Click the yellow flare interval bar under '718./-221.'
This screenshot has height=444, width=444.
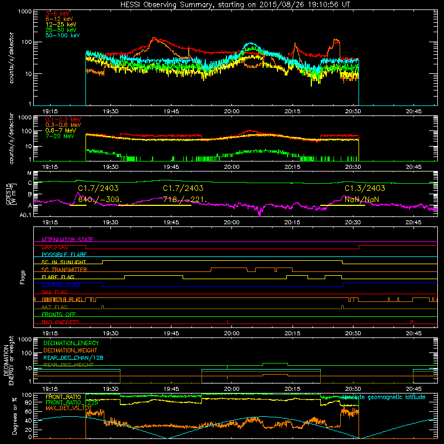click(x=155, y=205)
